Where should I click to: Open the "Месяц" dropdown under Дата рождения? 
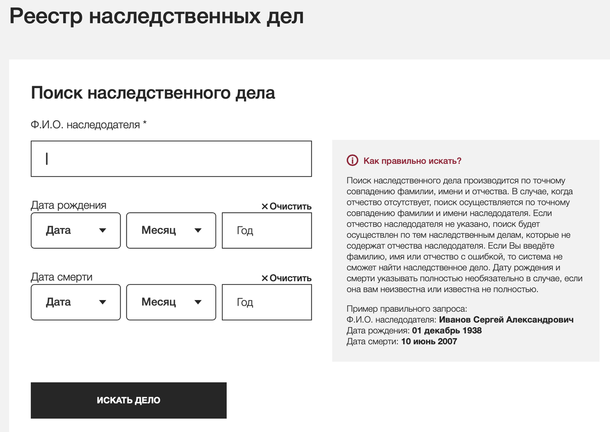(171, 230)
